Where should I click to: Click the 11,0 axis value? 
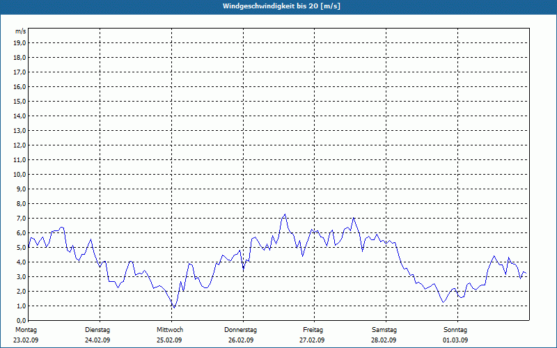click(x=19, y=160)
